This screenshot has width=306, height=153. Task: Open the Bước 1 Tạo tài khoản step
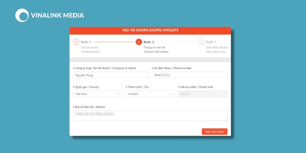90,47
